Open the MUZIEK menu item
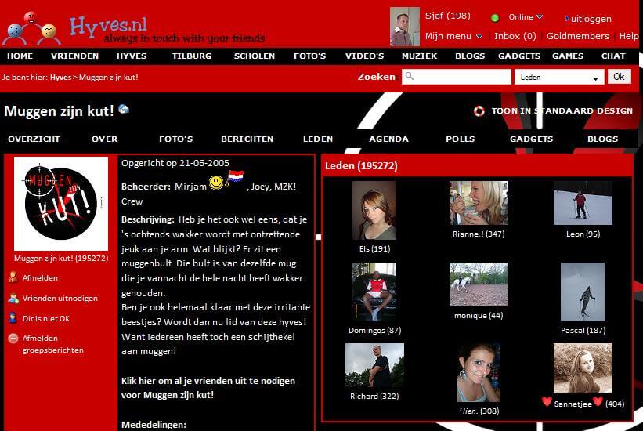This screenshot has width=643, height=431. pyautogui.click(x=419, y=56)
